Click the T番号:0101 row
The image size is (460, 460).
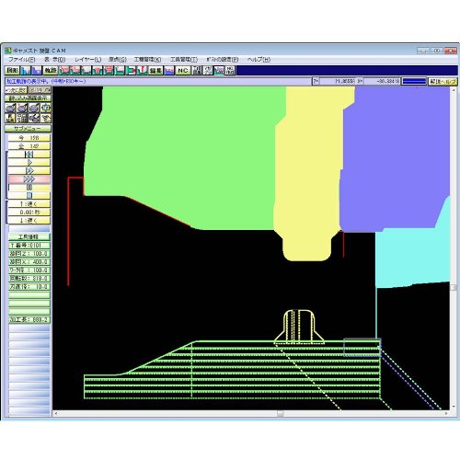tap(29, 246)
